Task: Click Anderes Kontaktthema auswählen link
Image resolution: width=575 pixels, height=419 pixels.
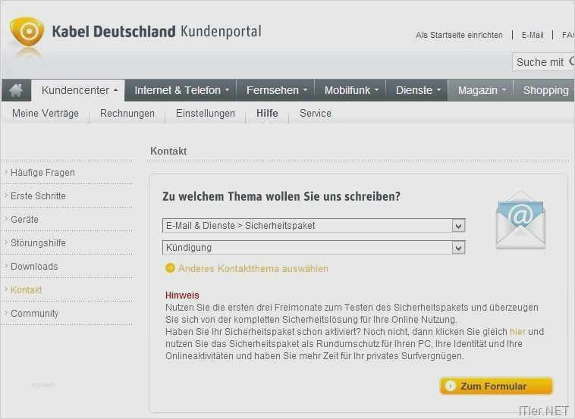Action: pyautogui.click(x=253, y=268)
